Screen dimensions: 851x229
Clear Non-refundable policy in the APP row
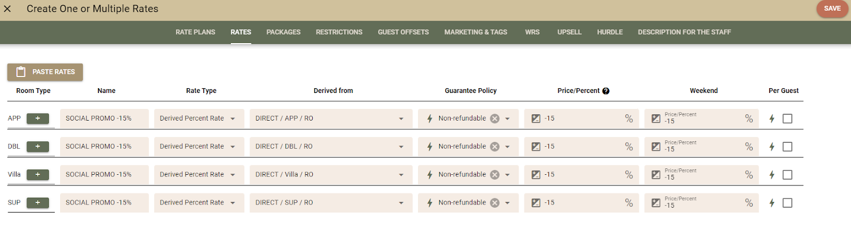[x=495, y=118]
